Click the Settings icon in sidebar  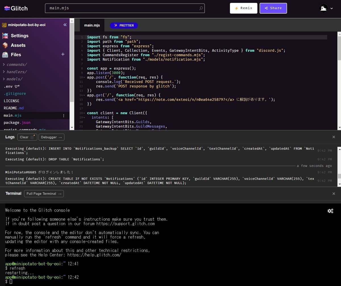tap(6, 36)
